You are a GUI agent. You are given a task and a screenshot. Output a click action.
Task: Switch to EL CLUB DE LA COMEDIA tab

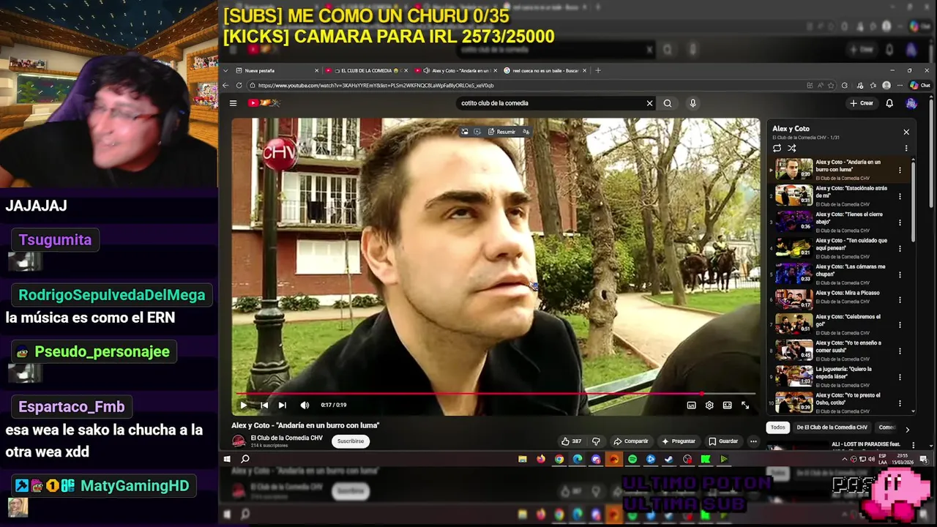coord(367,70)
